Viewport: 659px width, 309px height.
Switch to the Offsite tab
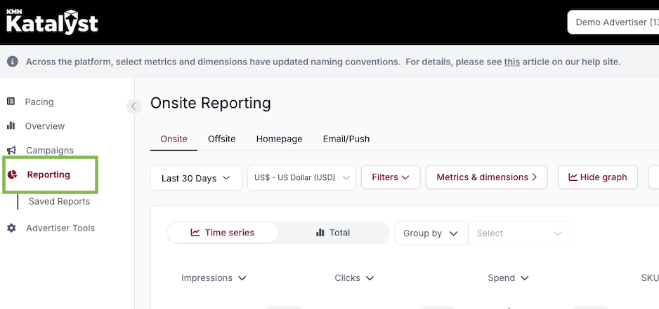pyautogui.click(x=221, y=139)
